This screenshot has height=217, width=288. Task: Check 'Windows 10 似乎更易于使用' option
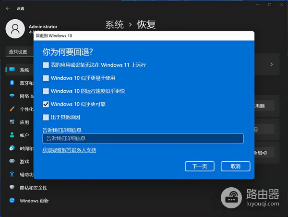(x=46, y=78)
